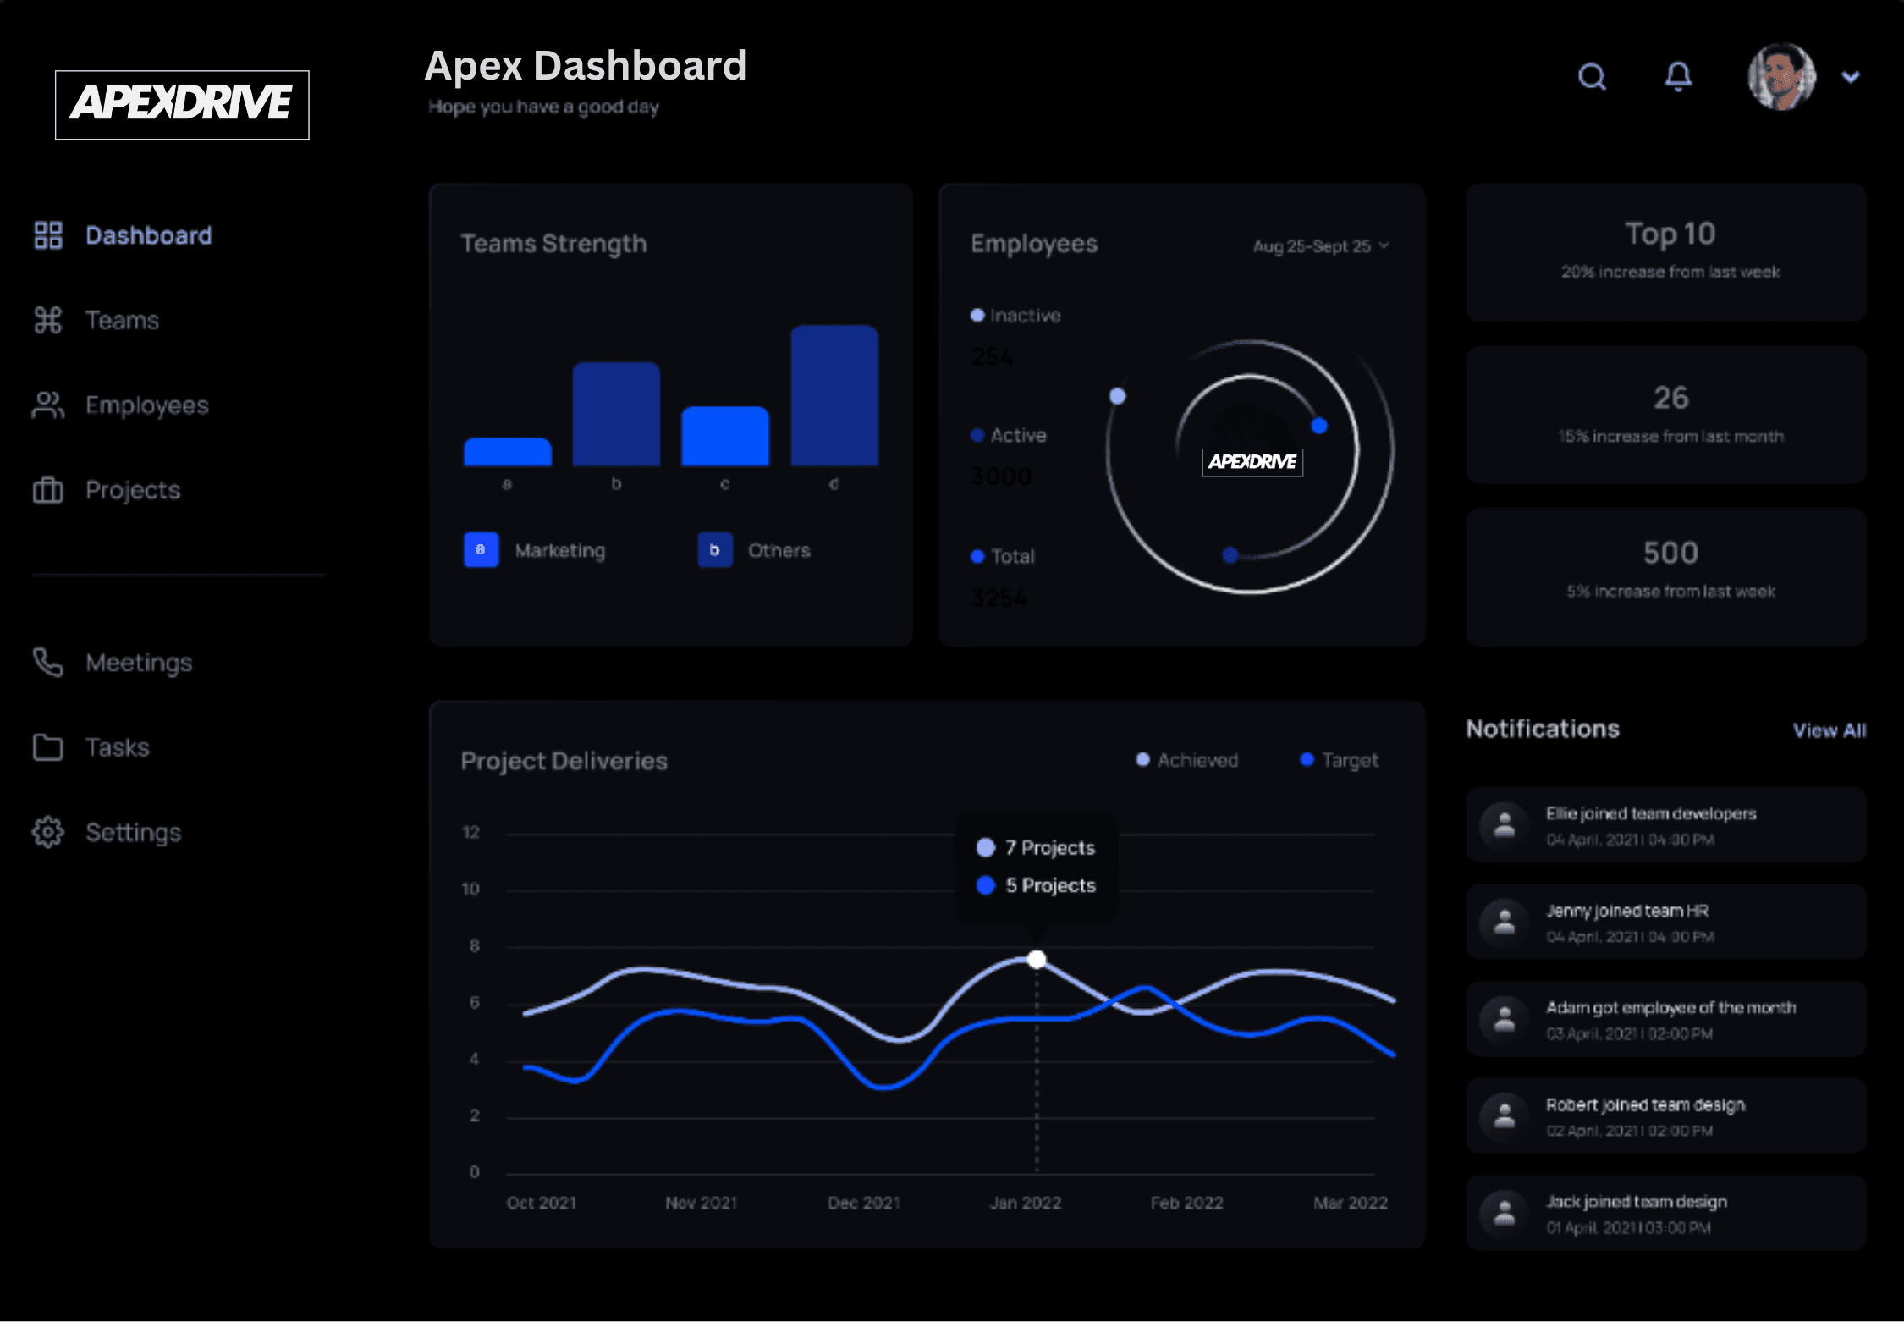Click the '5 Projects' tooltip entry
Image resolution: width=1904 pixels, height=1333 pixels.
[1036, 885]
